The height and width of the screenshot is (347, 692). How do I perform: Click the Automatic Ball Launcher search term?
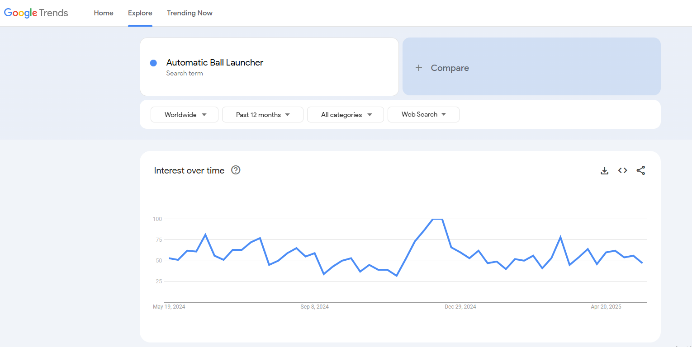[215, 62]
